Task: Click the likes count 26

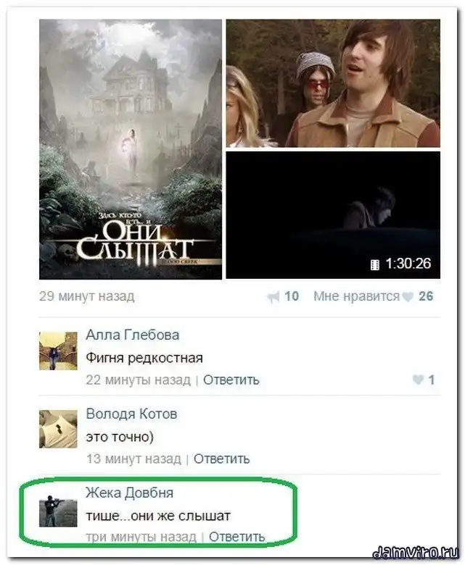Action: click(x=426, y=296)
